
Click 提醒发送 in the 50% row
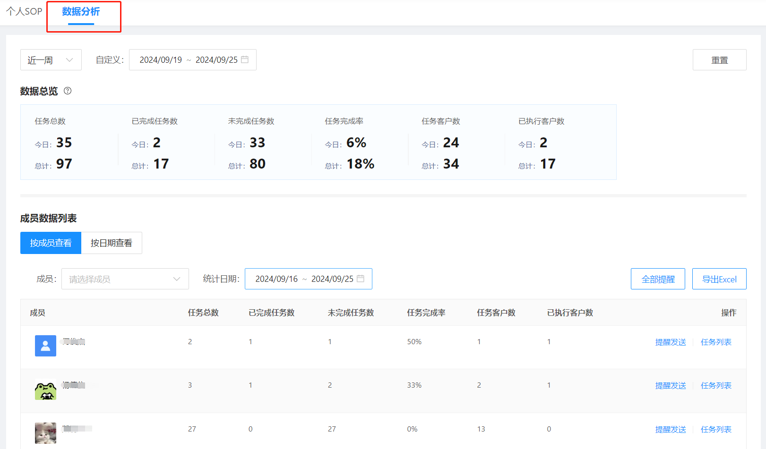pos(671,342)
